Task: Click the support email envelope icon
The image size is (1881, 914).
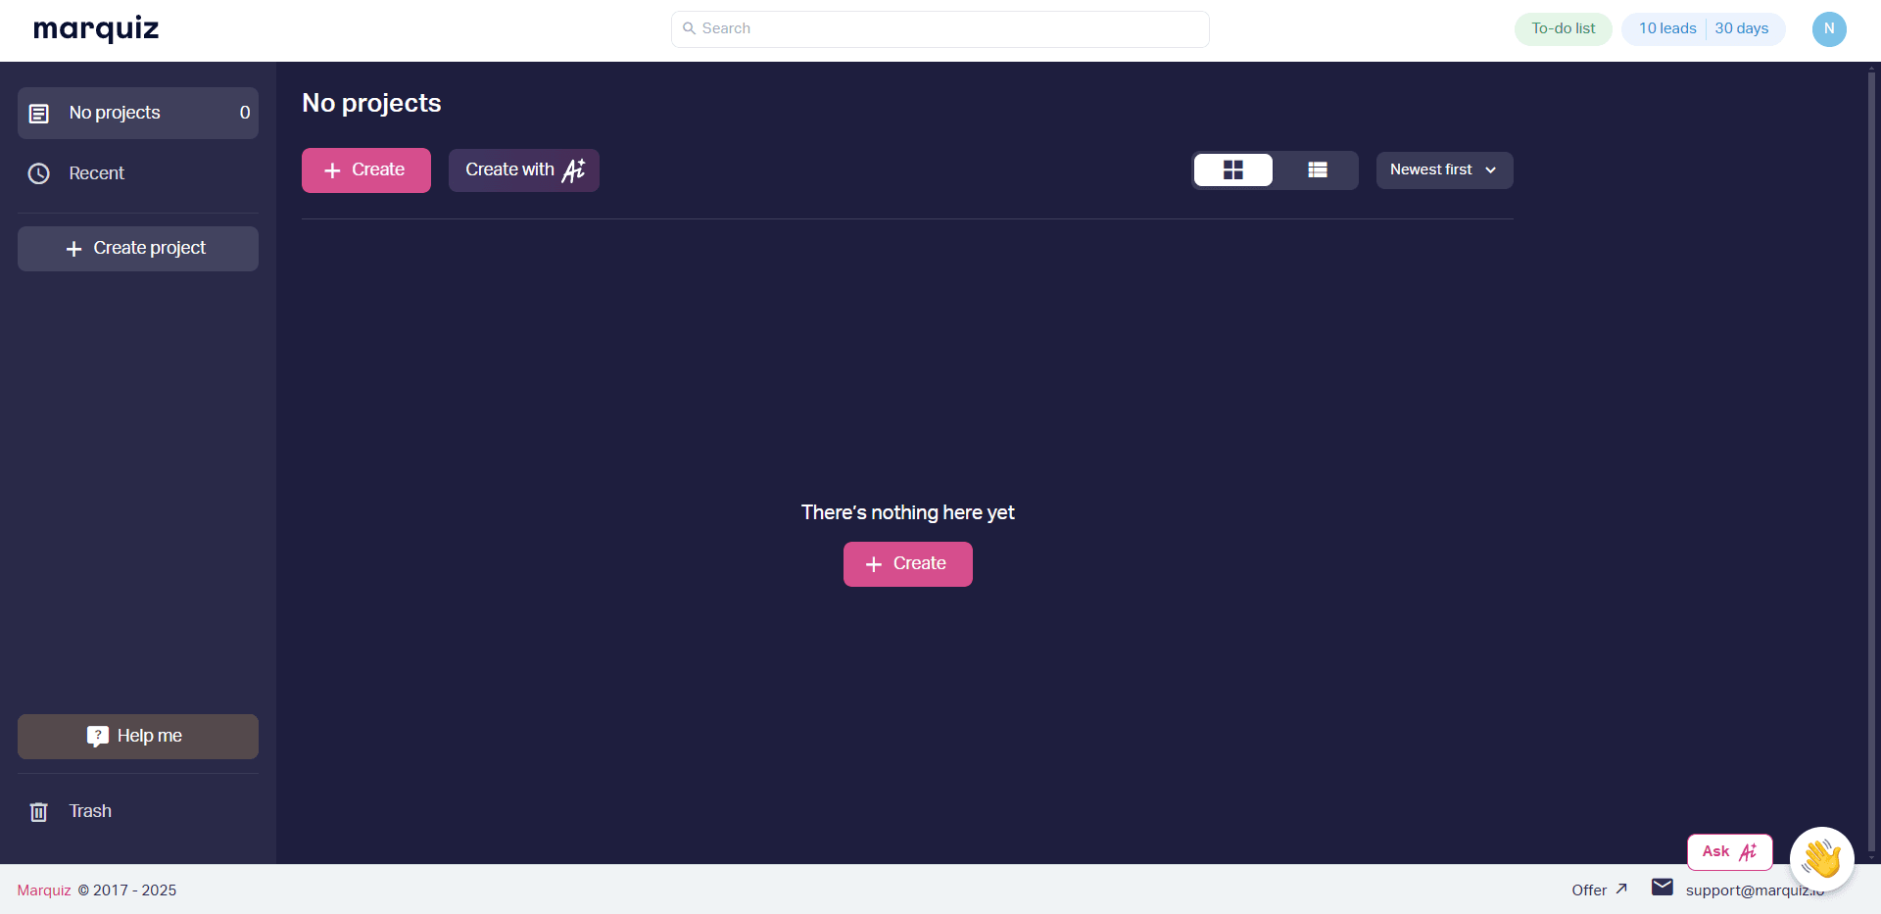Action: point(1662,888)
